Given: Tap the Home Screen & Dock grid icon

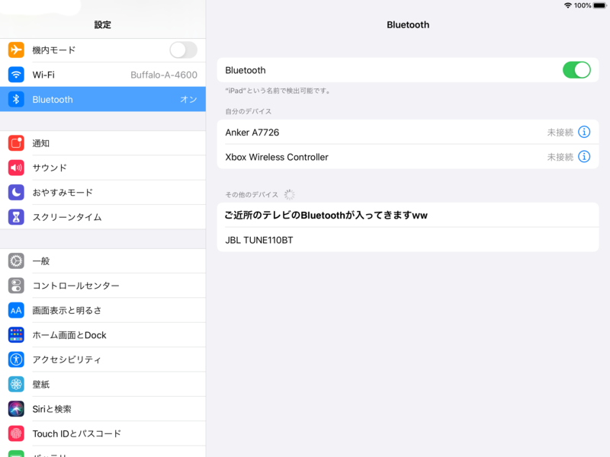Looking at the screenshot, I should (16, 334).
